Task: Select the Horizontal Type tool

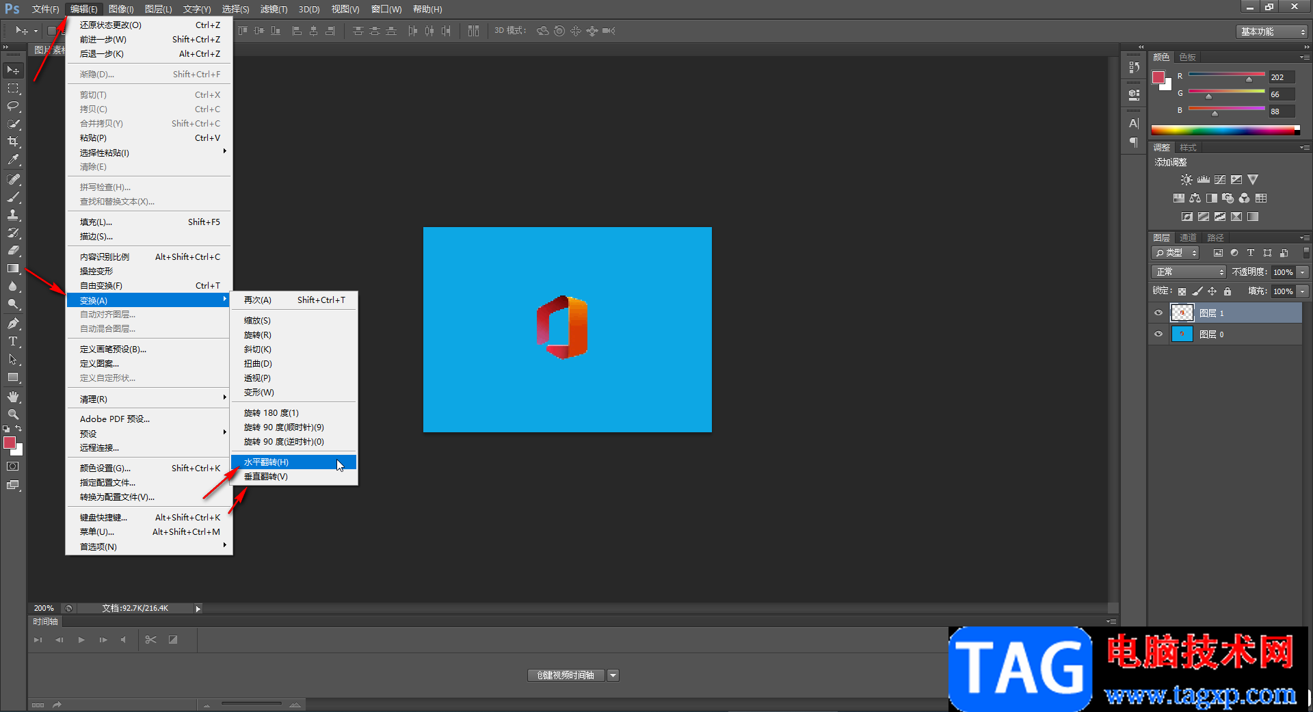Action: [13, 341]
